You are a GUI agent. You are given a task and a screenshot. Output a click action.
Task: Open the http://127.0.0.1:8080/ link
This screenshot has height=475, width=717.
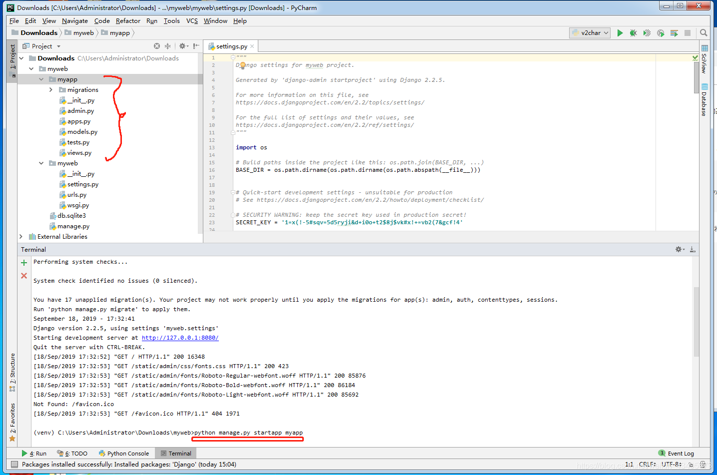pos(180,338)
